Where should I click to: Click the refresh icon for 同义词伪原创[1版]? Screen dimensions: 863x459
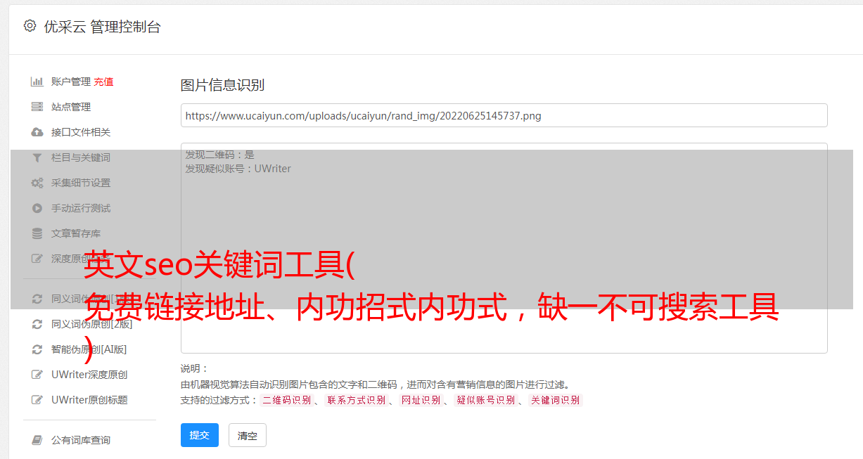tap(37, 299)
